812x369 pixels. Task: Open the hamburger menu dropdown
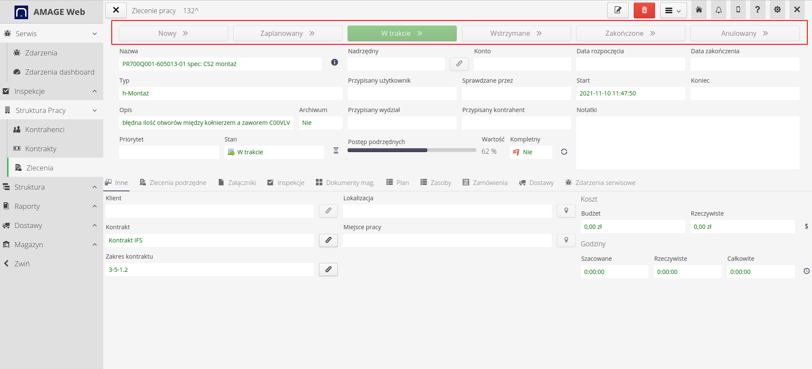(x=673, y=11)
